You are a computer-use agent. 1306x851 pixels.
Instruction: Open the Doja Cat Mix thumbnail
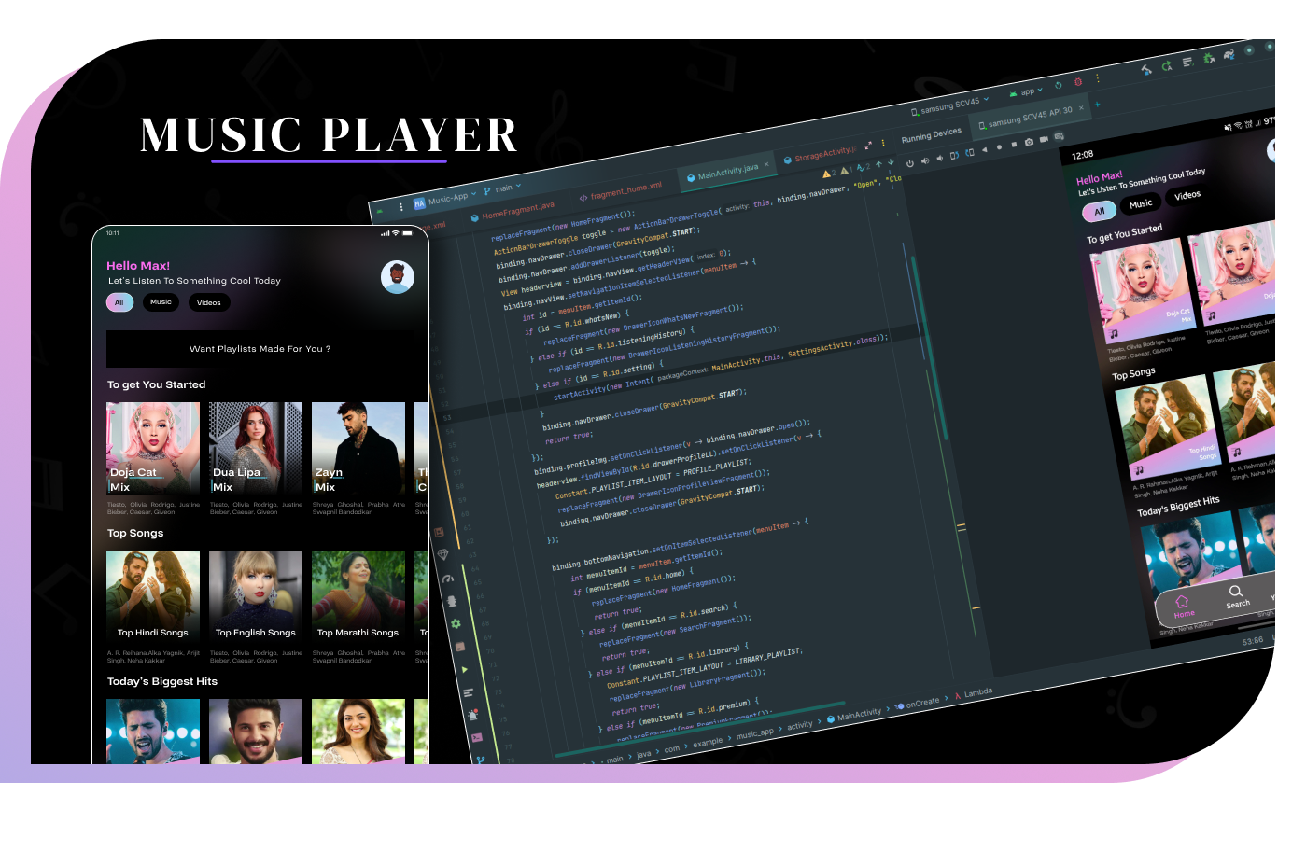click(x=153, y=448)
